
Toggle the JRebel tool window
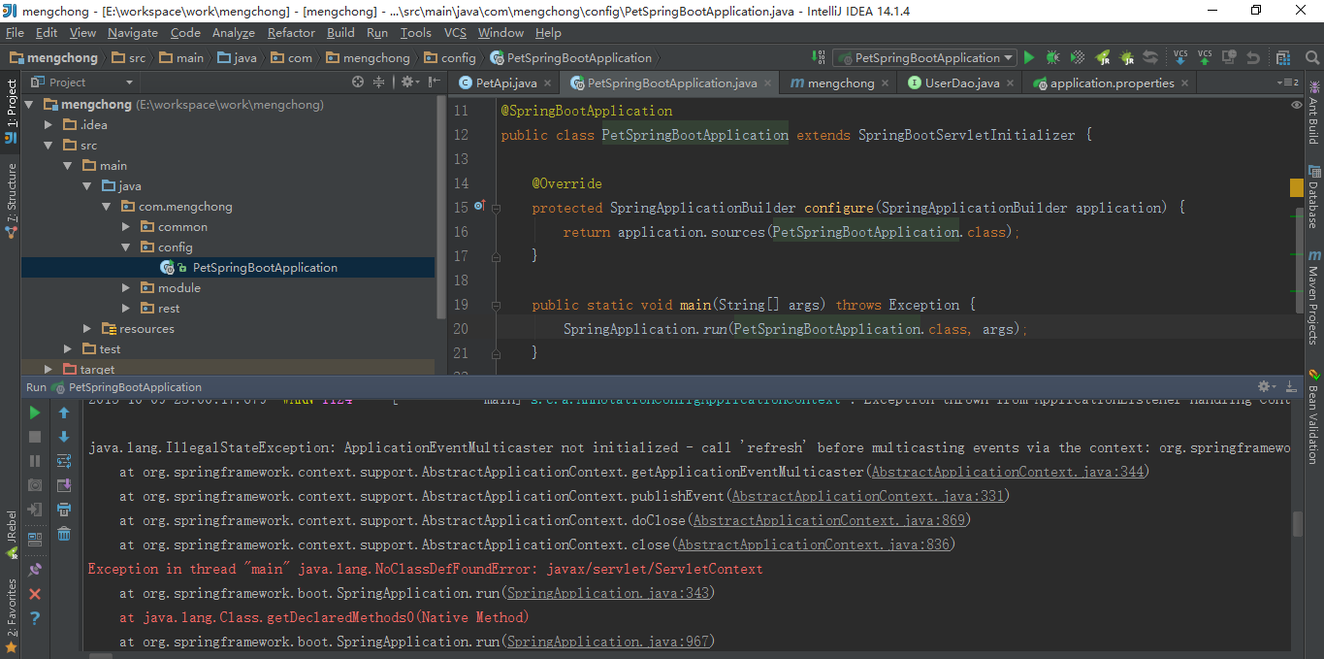11,535
